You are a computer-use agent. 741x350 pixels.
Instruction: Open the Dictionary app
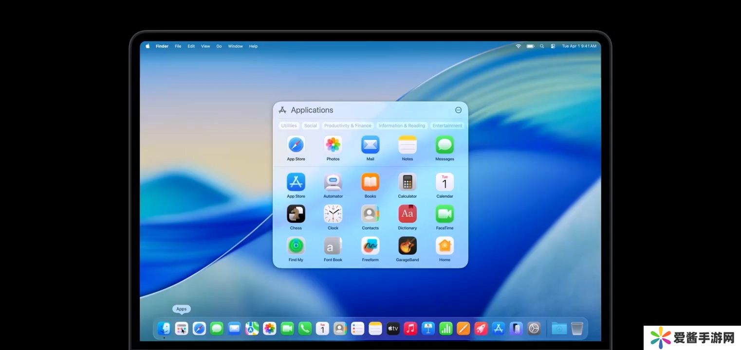pyautogui.click(x=408, y=214)
